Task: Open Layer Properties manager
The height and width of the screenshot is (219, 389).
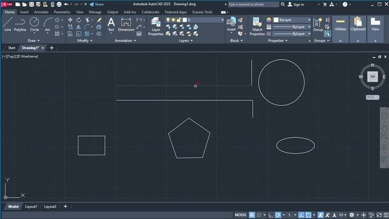Action: click(x=156, y=26)
